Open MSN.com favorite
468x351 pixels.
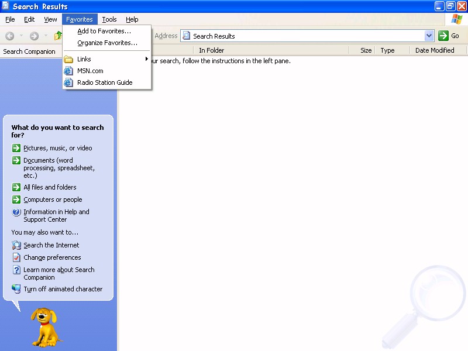(x=107, y=71)
